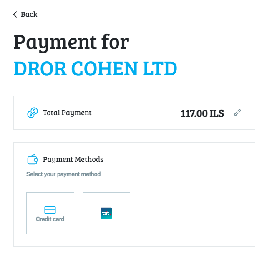Click the 'Credit card' text label
This screenshot has width=272, height=259.
pos(50,219)
